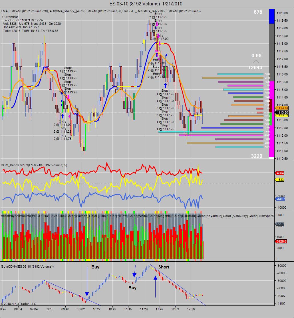Screen dimensions: 294x318
Task: Click the 1111.00 price axis label
Action: (x=282, y=151)
